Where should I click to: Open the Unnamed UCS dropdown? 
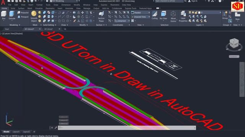(x=122, y=21)
